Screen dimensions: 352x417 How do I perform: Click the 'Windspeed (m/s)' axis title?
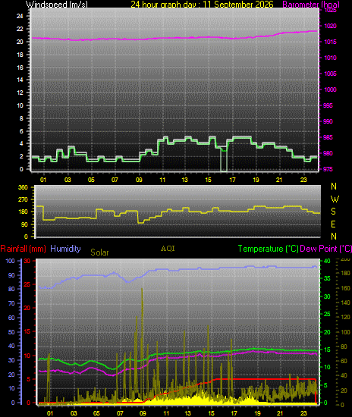click(57, 4)
